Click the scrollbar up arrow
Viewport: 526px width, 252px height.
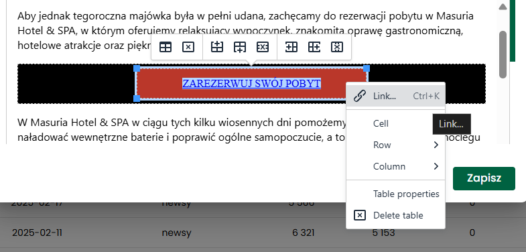pos(503,7)
